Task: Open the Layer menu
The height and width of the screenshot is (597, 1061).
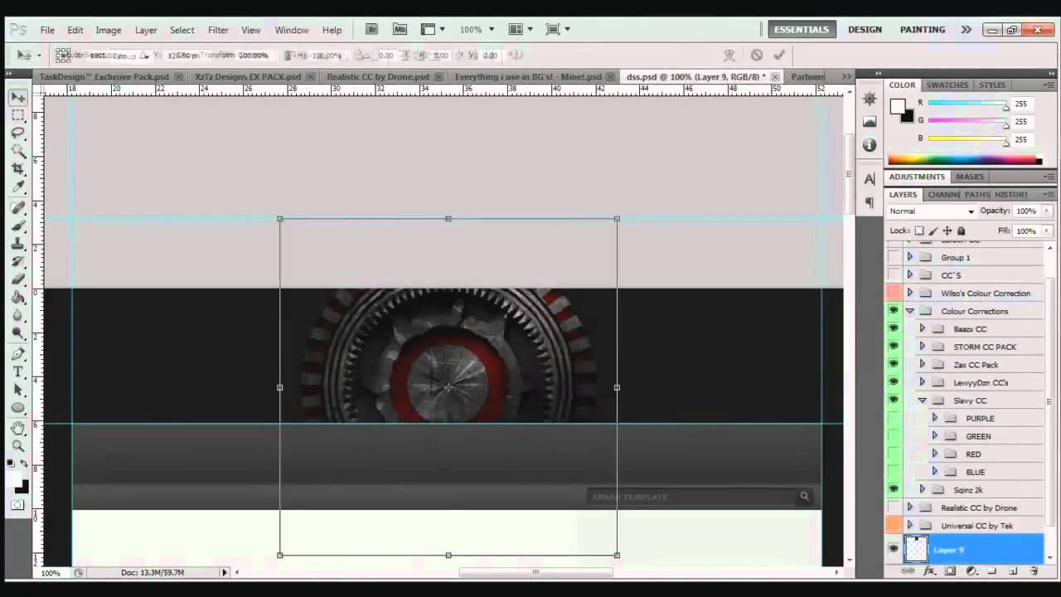Action: (x=146, y=30)
